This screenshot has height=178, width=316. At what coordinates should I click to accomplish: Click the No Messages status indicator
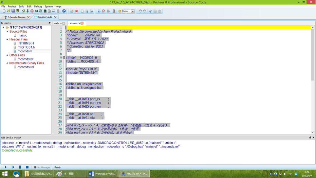coord(42,167)
